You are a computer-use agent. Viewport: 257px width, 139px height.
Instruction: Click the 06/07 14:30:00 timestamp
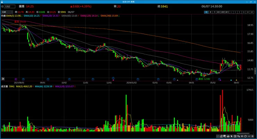click(x=212, y=6)
